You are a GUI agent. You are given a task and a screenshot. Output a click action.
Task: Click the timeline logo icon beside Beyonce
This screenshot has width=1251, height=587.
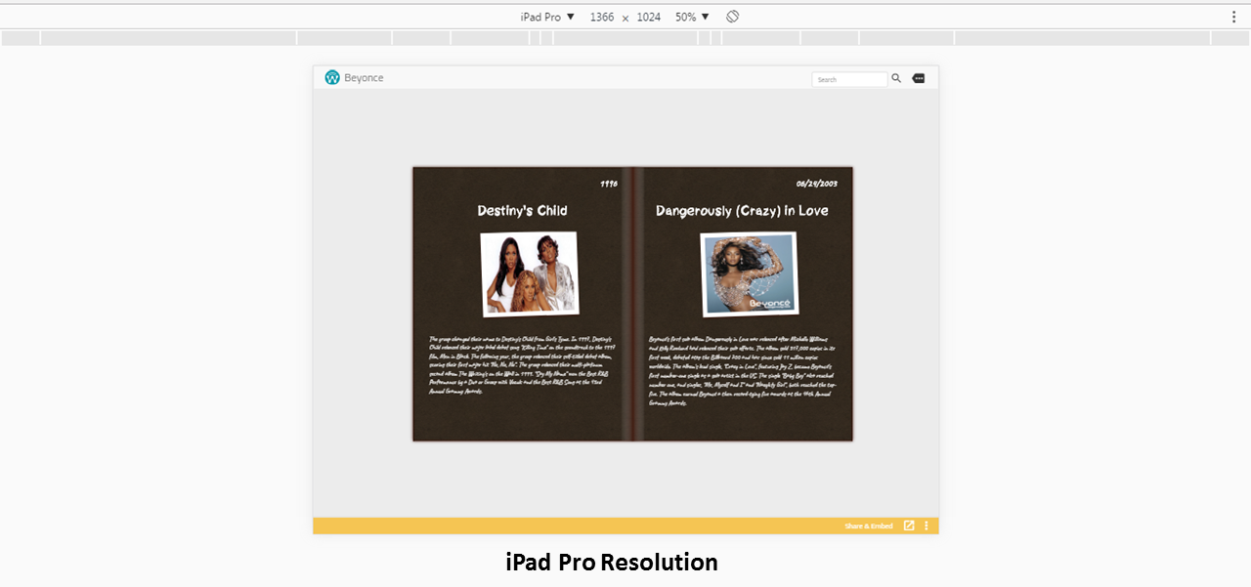pos(332,77)
